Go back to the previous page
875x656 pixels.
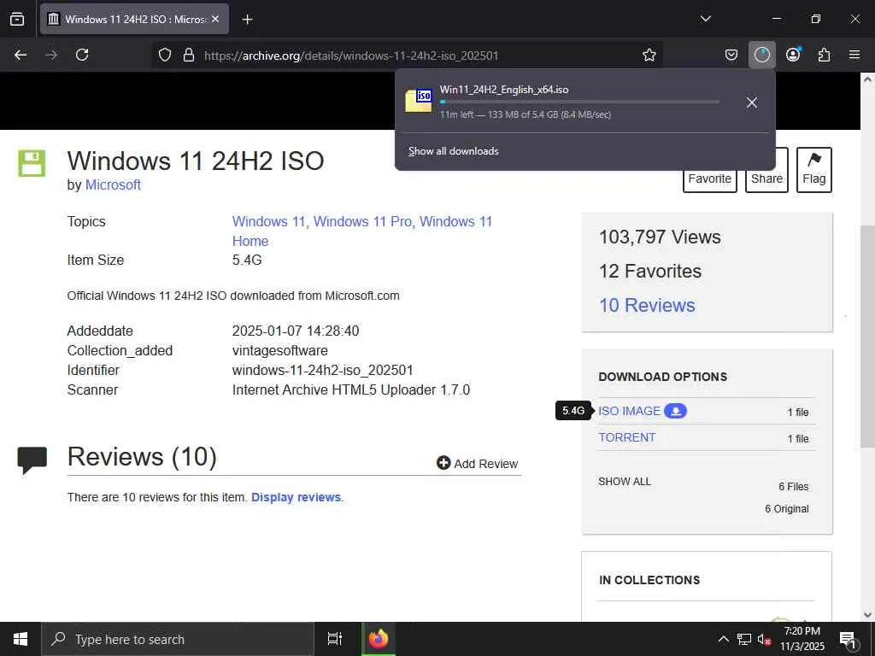[21, 55]
